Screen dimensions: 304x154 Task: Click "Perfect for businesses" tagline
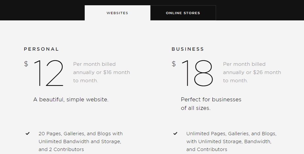tap(211, 99)
